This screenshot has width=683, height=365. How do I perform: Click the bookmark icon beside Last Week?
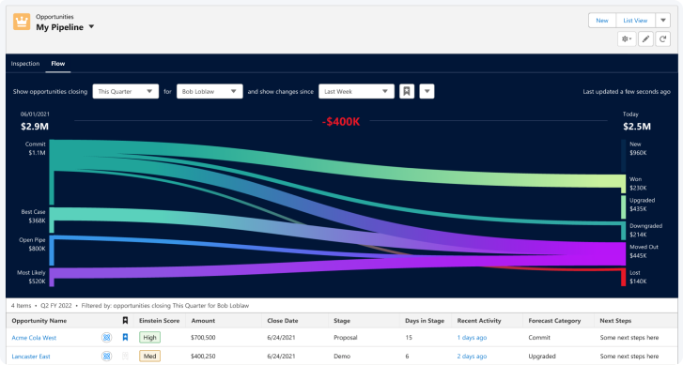click(x=407, y=91)
